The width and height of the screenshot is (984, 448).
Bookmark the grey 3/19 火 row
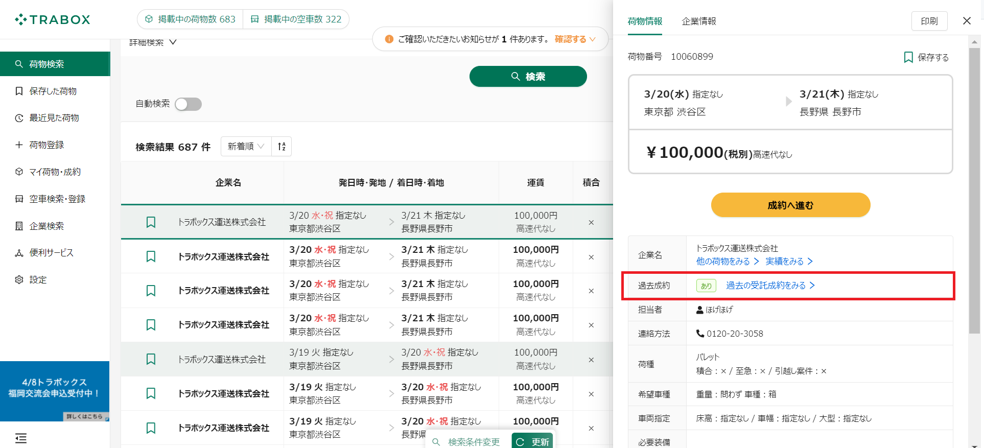(x=151, y=359)
